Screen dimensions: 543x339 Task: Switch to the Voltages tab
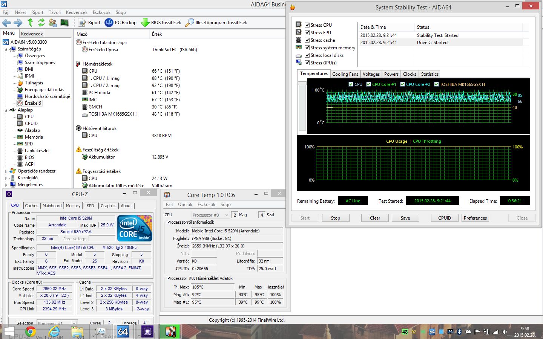(371, 74)
